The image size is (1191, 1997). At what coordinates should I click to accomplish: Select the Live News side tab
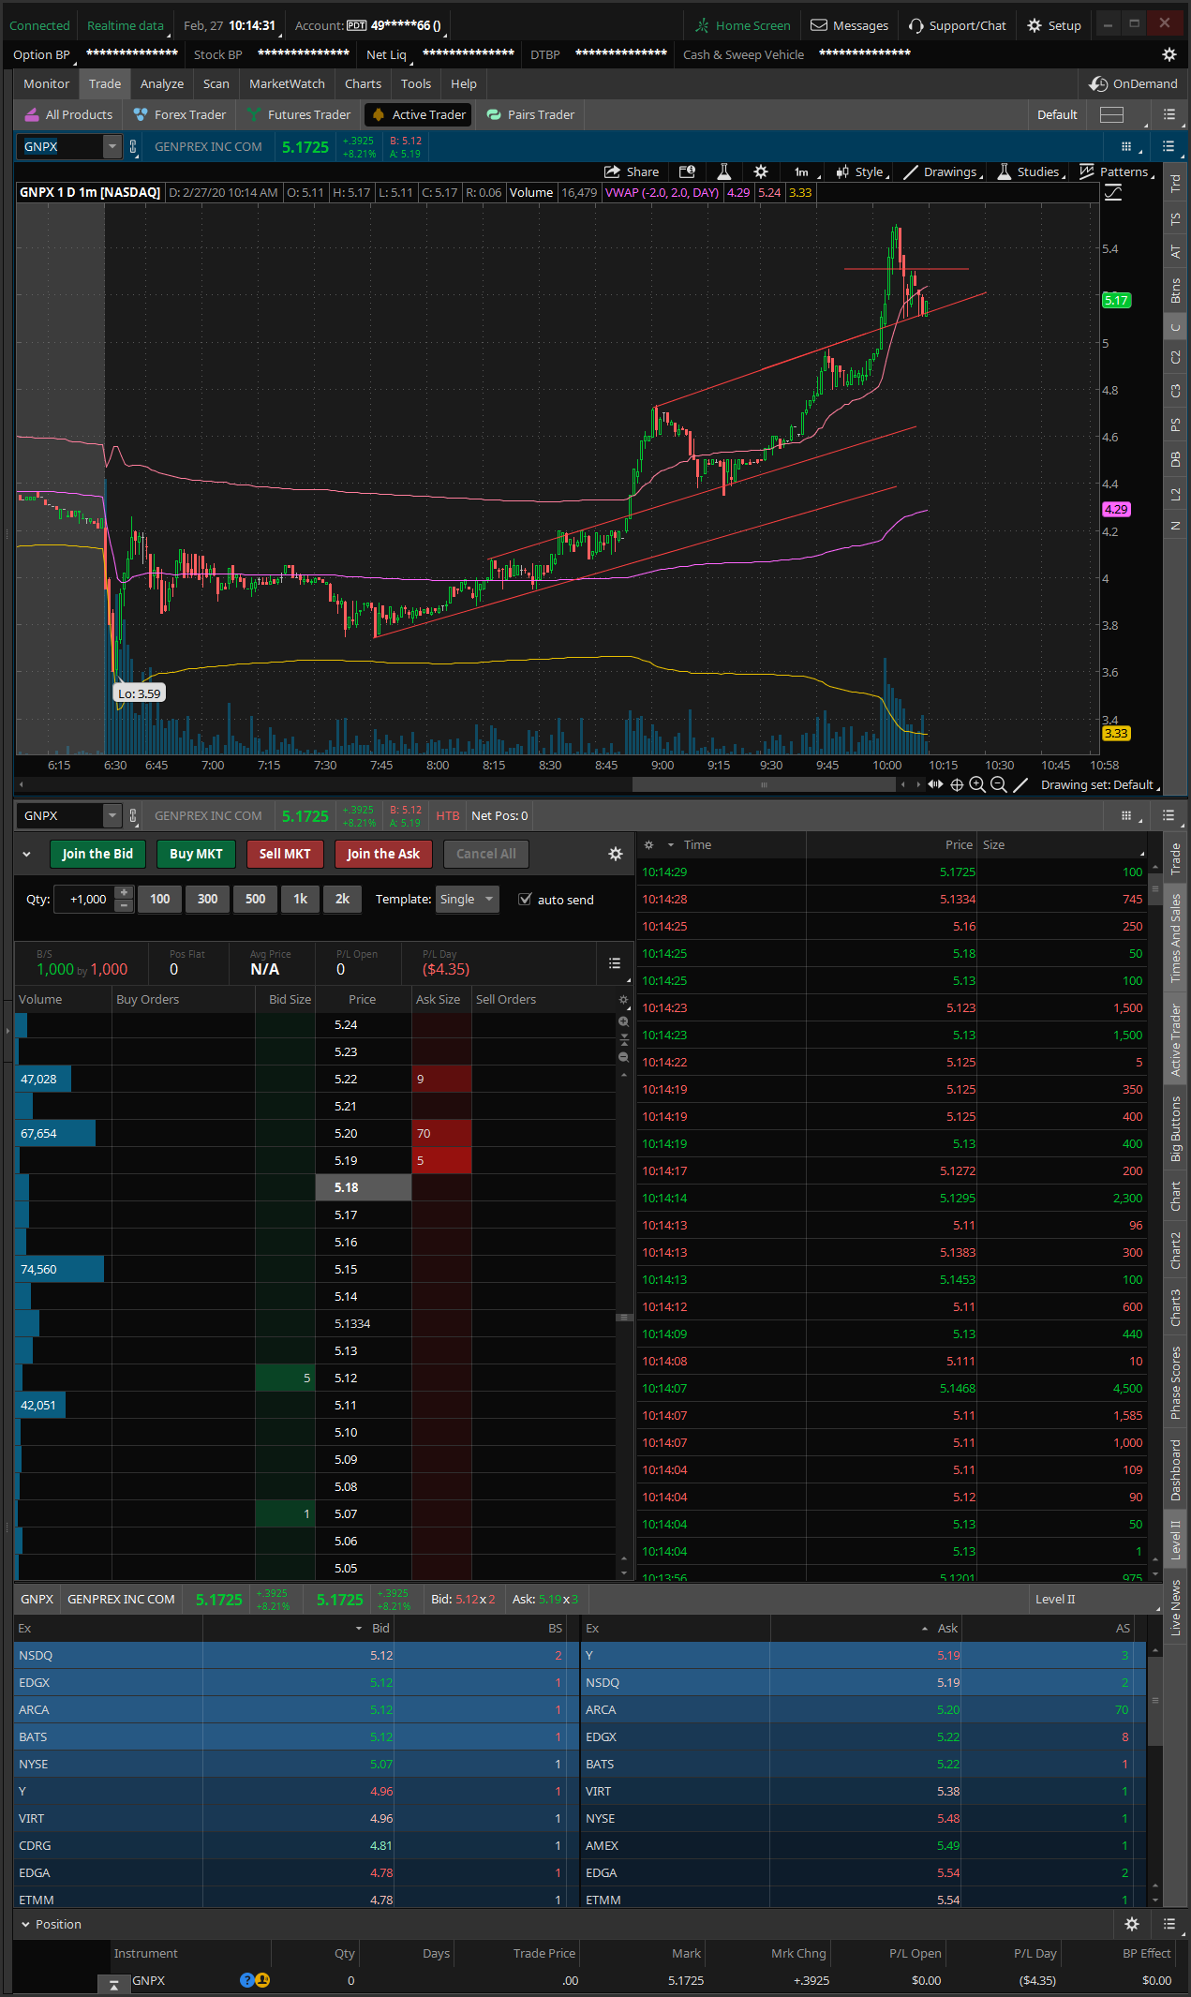(x=1175, y=1608)
